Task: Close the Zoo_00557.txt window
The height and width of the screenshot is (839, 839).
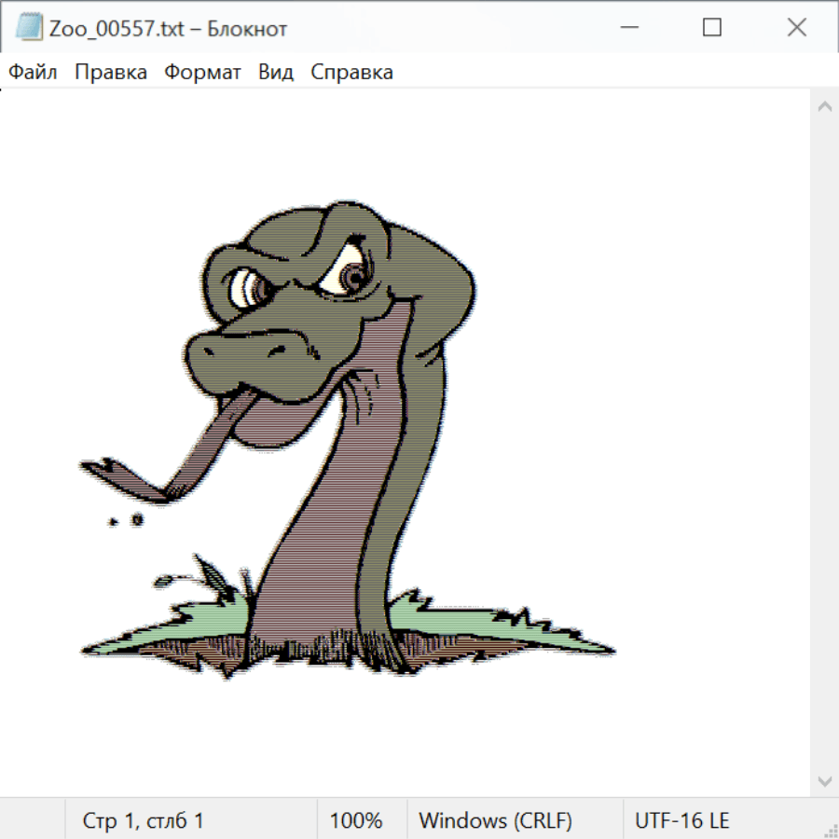Action: pyautogui.click(x=796, y=28)
